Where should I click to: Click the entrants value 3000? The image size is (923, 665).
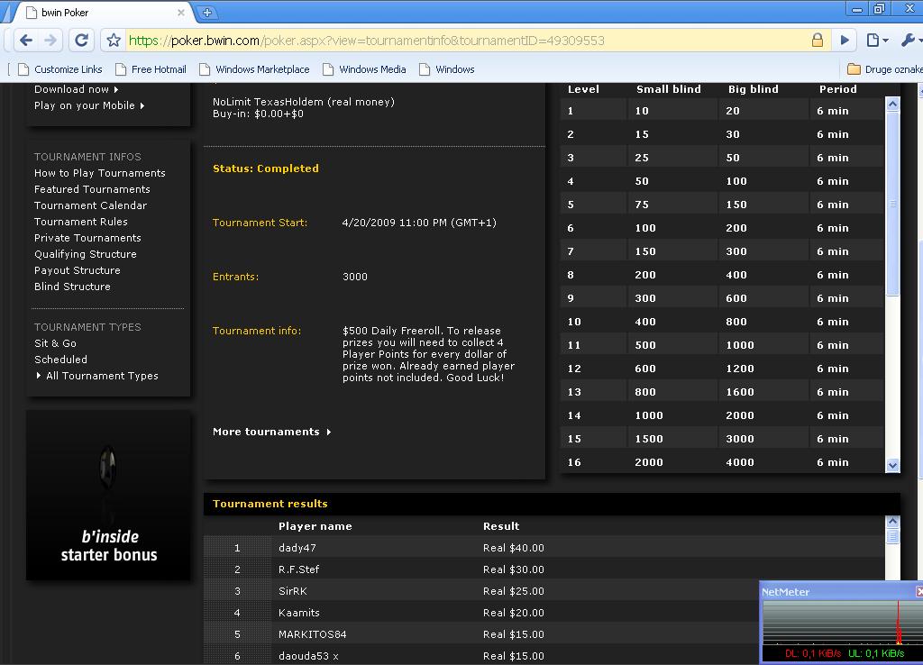point(355,277)
